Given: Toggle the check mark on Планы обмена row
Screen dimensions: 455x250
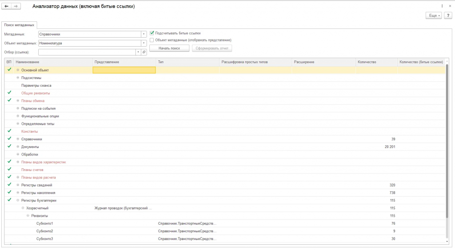Looking at the screenshot, I should [9, 100].
